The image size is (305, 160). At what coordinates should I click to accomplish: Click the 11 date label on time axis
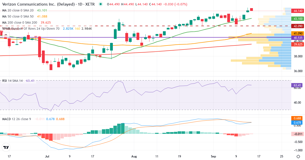coord(156,156)
